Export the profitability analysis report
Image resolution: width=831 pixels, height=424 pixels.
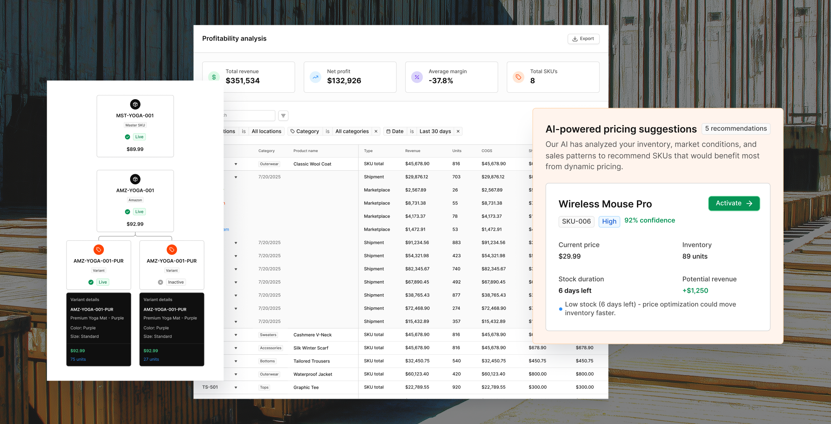(x=583, y=38)
